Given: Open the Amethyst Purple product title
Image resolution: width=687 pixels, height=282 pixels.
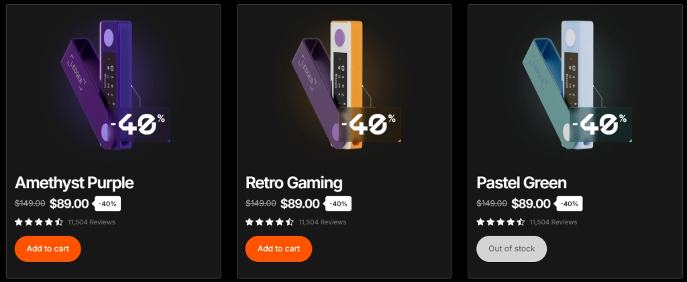Looking at the screenshot, I should pos(74,183).
